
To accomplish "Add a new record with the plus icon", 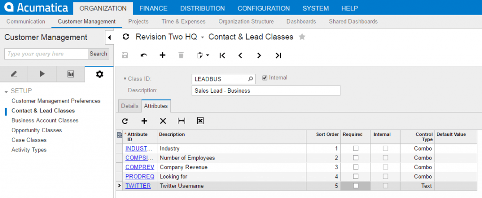I will pos(162,55).
